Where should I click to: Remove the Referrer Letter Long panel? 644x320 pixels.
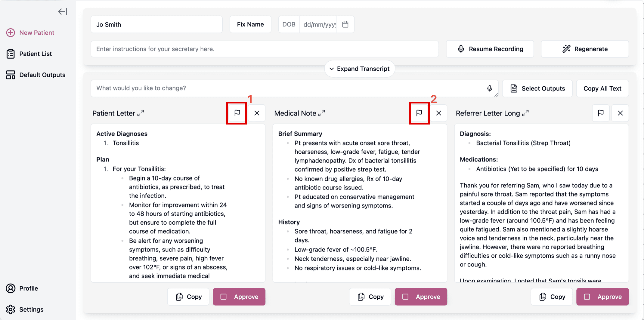pos(620,113)
